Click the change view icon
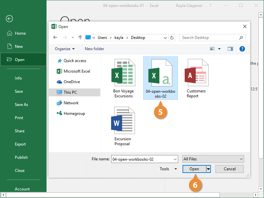This screenshot has height=198, width=264. coord(213,49)
